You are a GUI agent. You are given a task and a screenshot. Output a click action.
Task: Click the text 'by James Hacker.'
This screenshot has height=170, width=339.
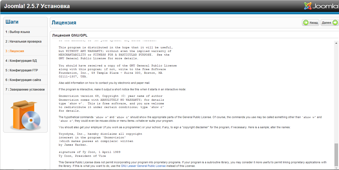coord(73,145)
